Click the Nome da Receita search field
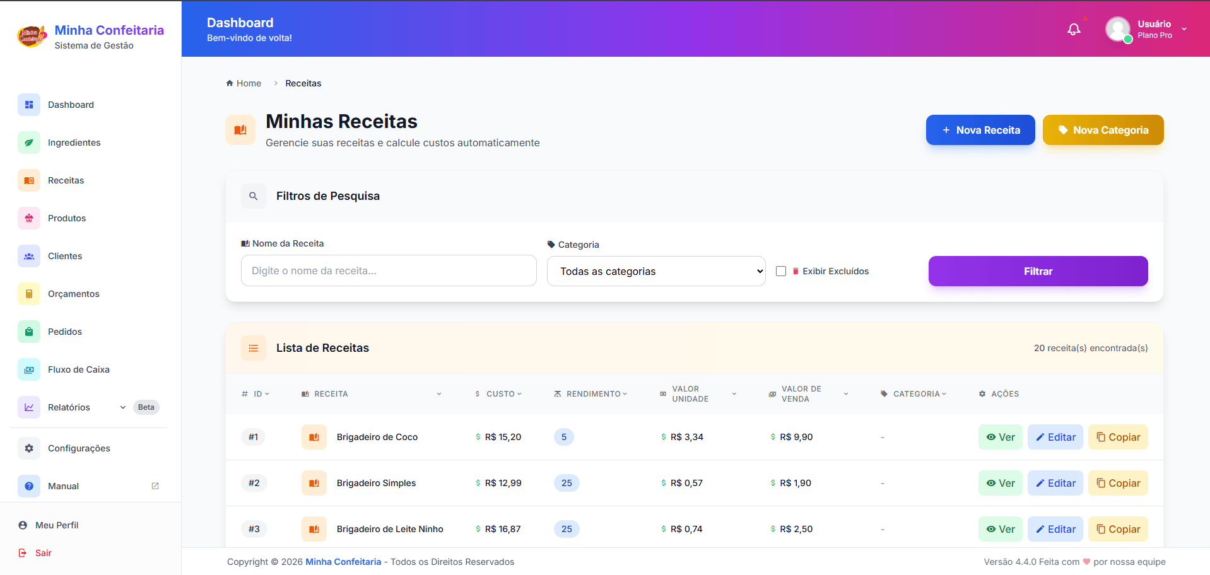 pos(389,270)
